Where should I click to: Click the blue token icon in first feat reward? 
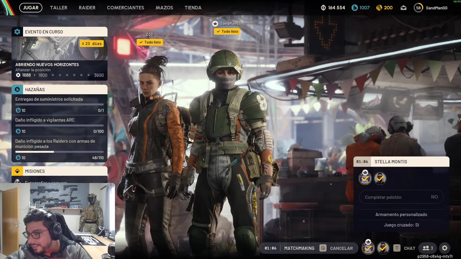click(x=18, y=110)
